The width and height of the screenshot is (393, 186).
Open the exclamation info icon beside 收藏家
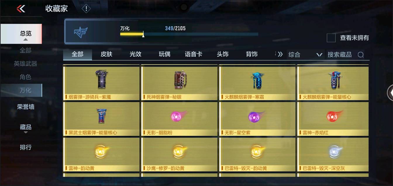86,9
